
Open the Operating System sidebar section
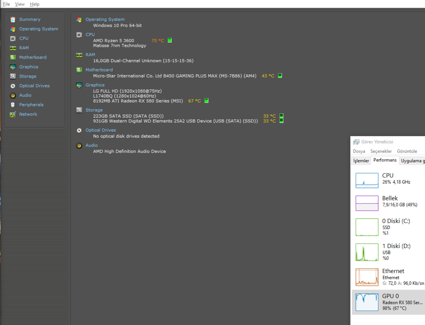pyautogui.click(x=39, y=29)
